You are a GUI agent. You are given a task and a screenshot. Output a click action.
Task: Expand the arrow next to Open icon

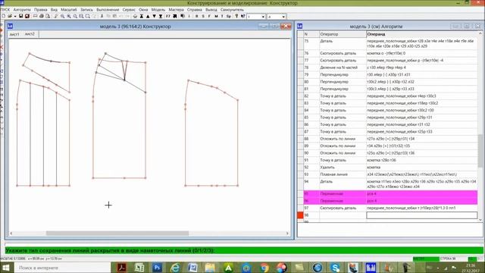[x=15, y=17]
